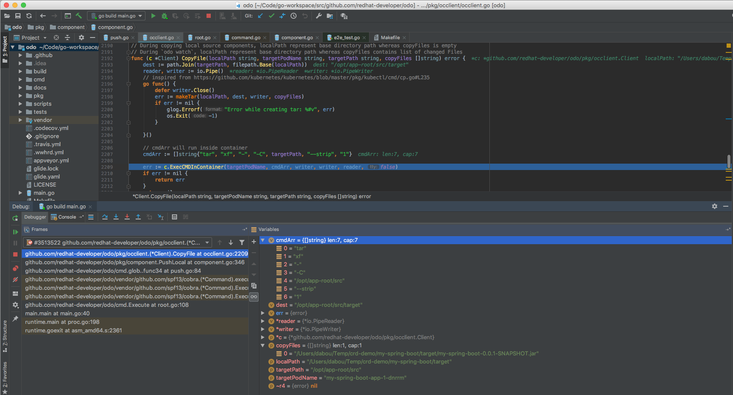The image size is (733, 395).
Task: Minimize debug panel with the hide dash icon
Action: click(x=726, y=206)
